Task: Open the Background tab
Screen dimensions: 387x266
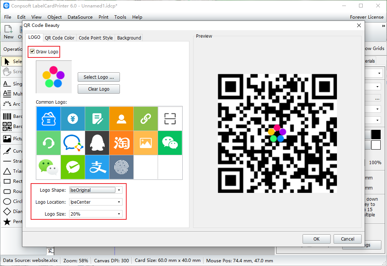Action: pos(129,38)
